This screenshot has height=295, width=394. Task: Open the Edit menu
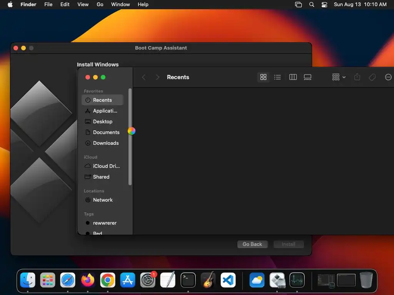65,4
